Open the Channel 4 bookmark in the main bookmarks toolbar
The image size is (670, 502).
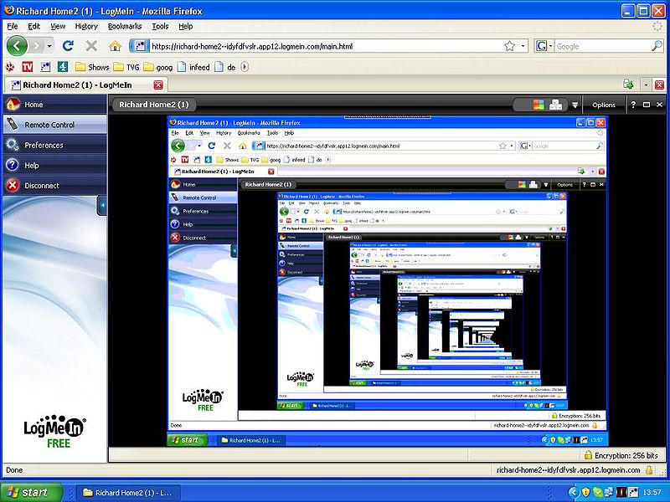[63, 67]
